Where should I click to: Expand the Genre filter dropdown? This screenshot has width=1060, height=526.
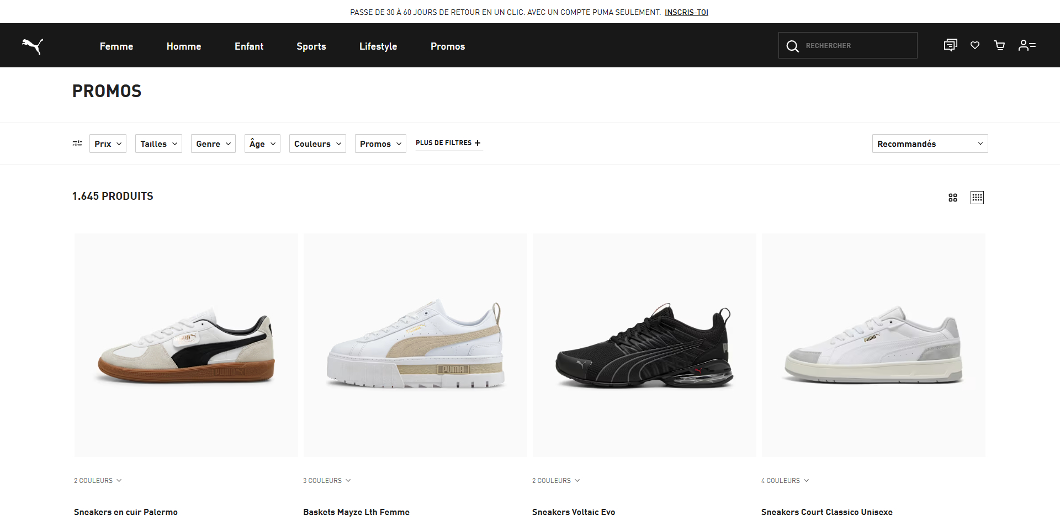tap(213, 144)
